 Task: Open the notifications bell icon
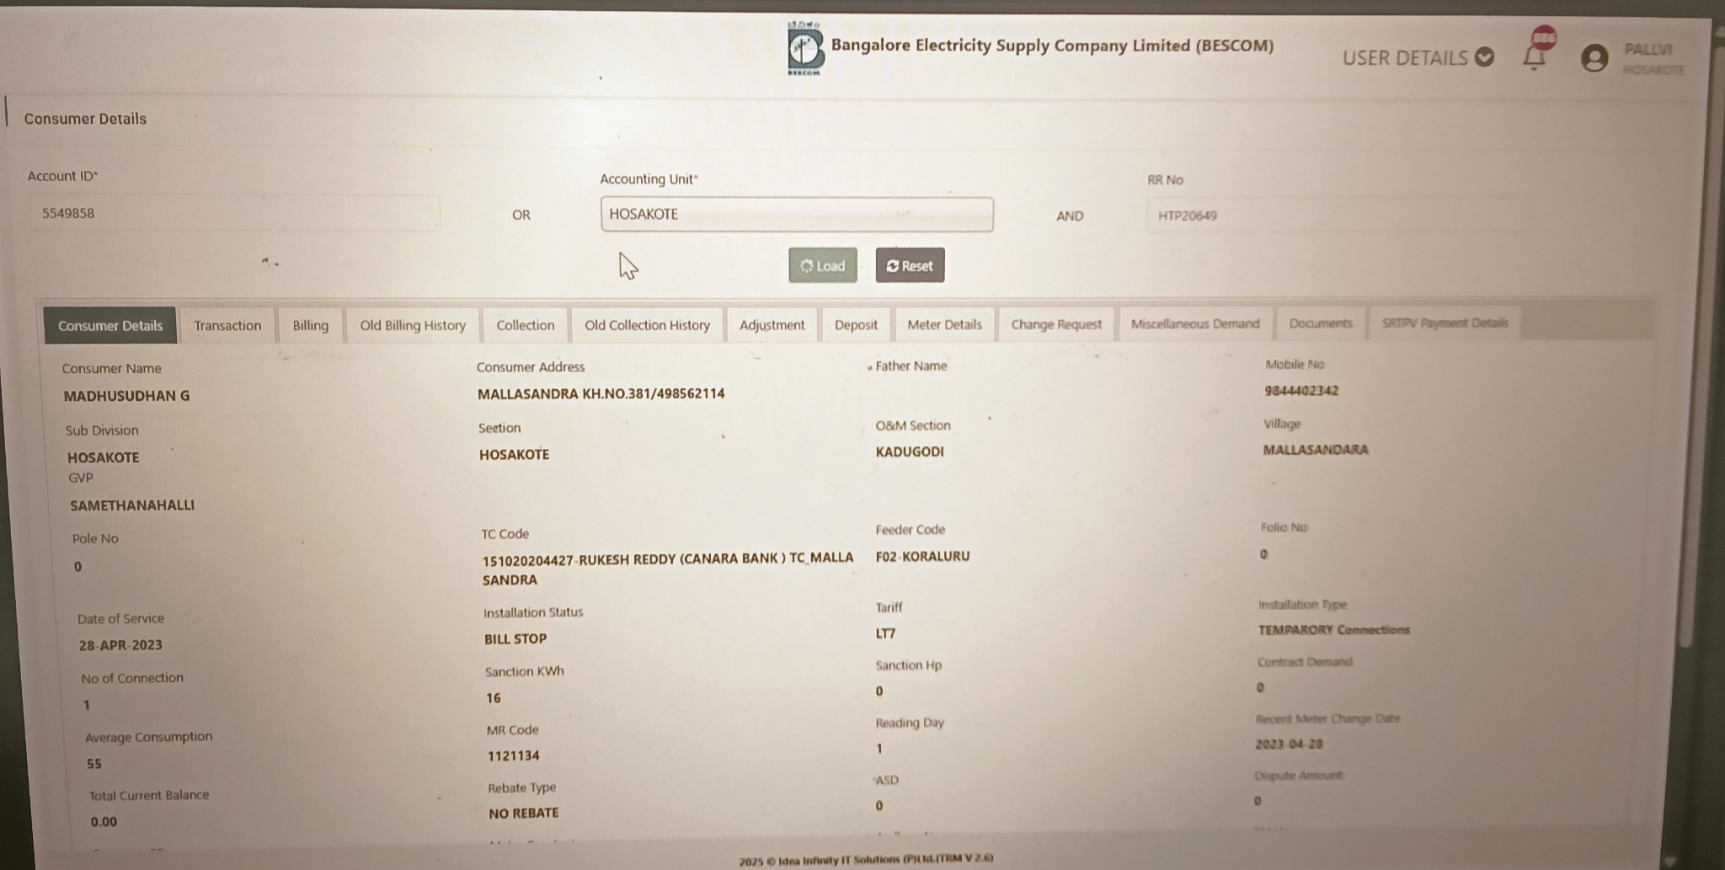coord(1535,57)
